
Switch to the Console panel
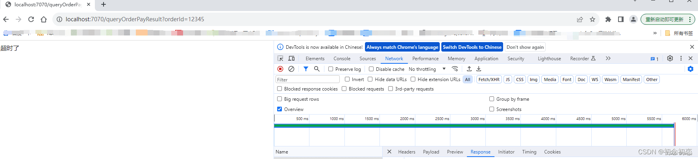[342, 59]
